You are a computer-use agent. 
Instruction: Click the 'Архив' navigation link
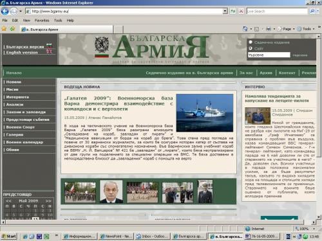coord(266,73)
